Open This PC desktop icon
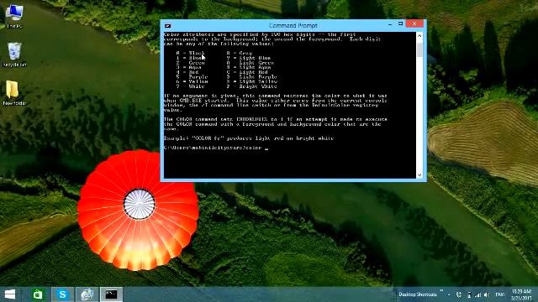 tap(14, 16)
